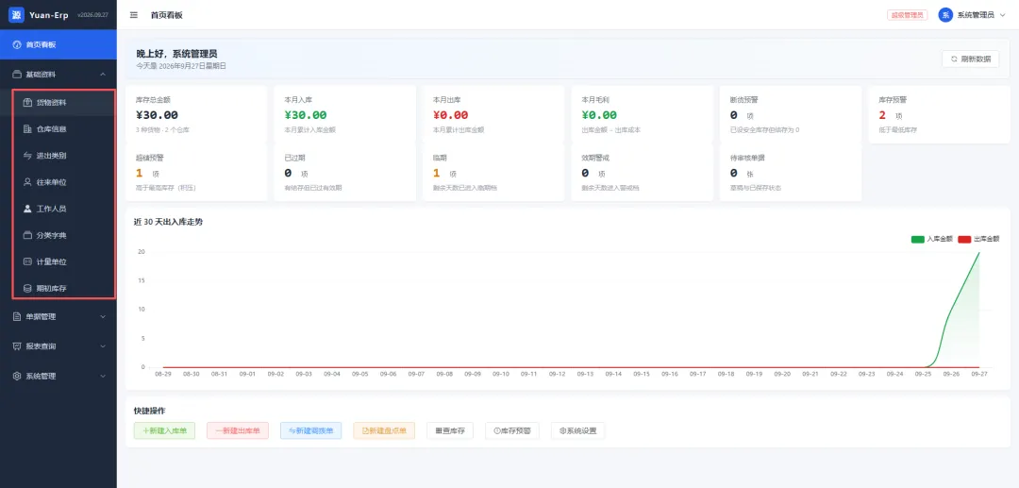The height and width of the screenshot is (488, 1019).
Task: Toggle 入库金额 legend series in chart
Action: click(932, 239)
